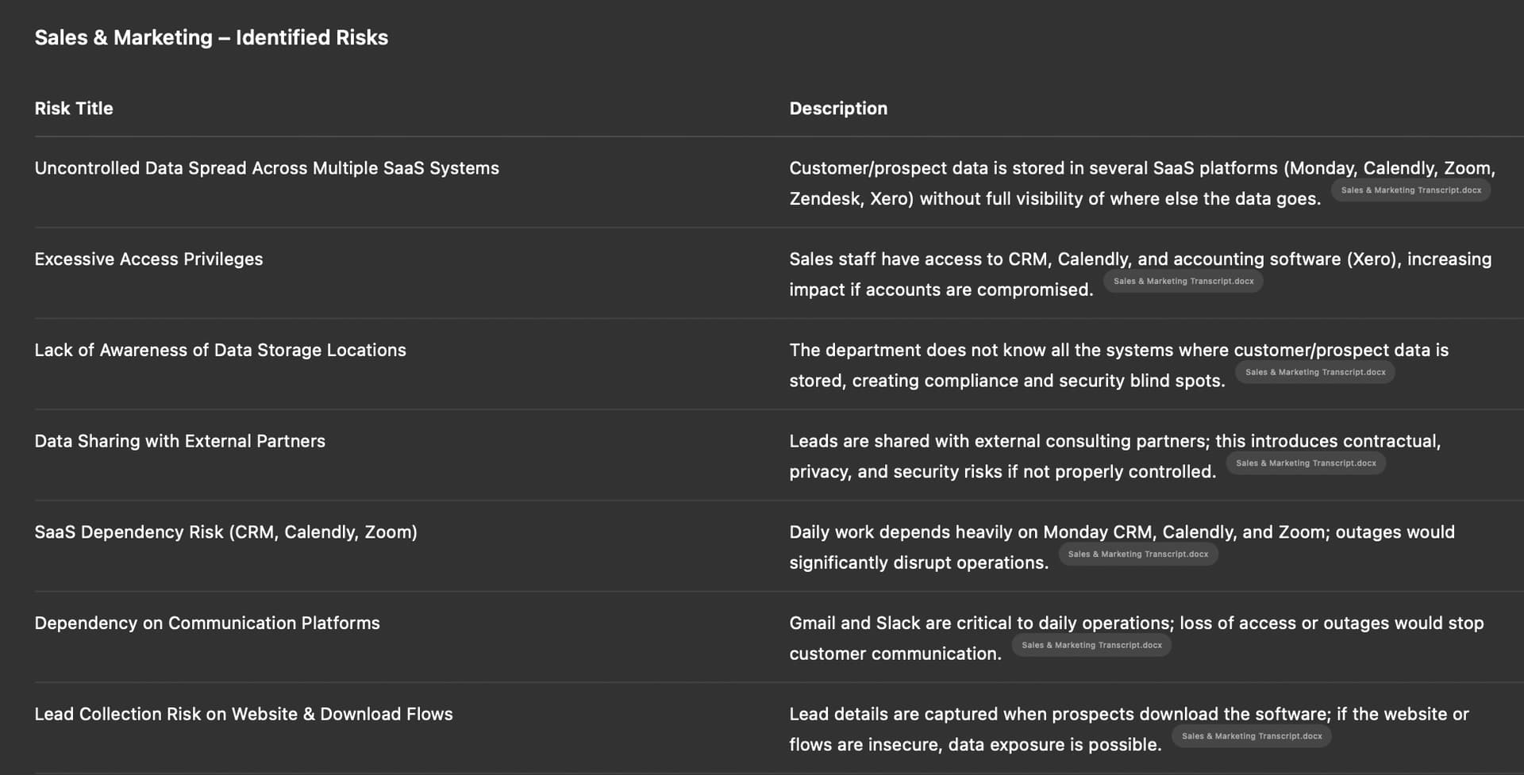Click the 'Risk Title' column header
The image size is (1524, 775).
tap(74, 109)
